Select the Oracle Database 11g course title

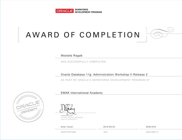coord(104,74)
